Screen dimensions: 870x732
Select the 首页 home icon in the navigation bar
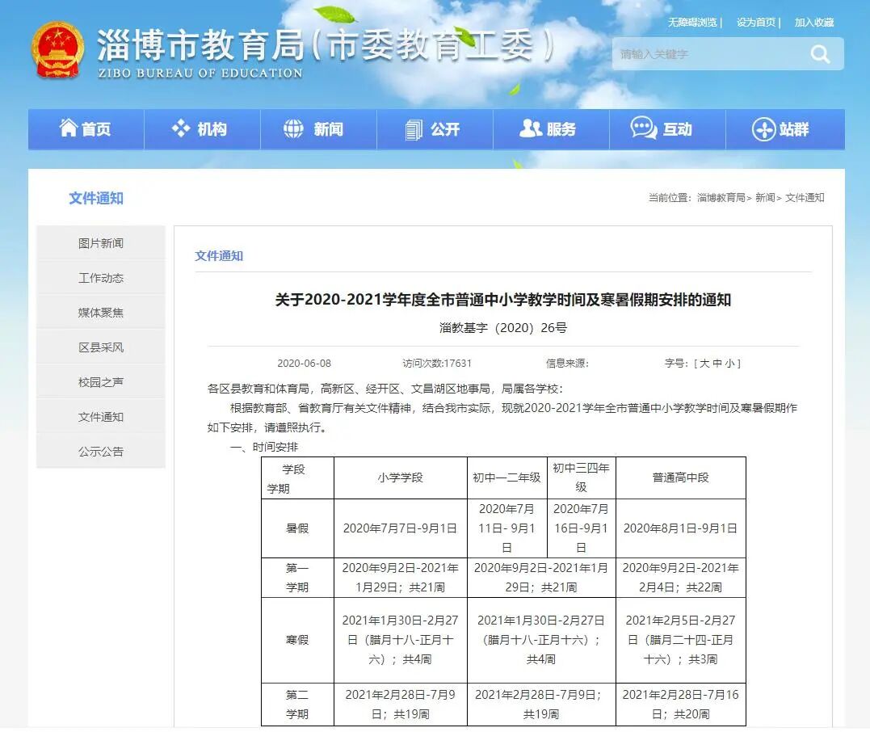pos(69,129)
